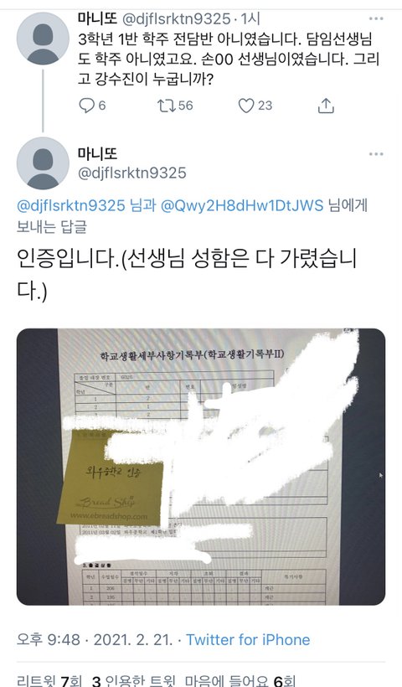Image resolution: width=402 pixels, height=687 pixels.
Task: Like the first tweet via heart icon
Action: (246, 106)
